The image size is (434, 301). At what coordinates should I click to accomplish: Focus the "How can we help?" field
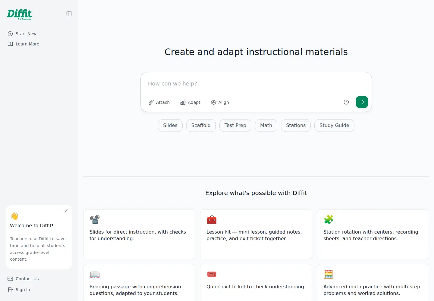[256, 84]
